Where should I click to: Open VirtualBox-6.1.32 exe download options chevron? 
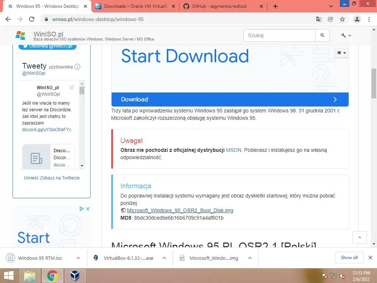(164, 258)
